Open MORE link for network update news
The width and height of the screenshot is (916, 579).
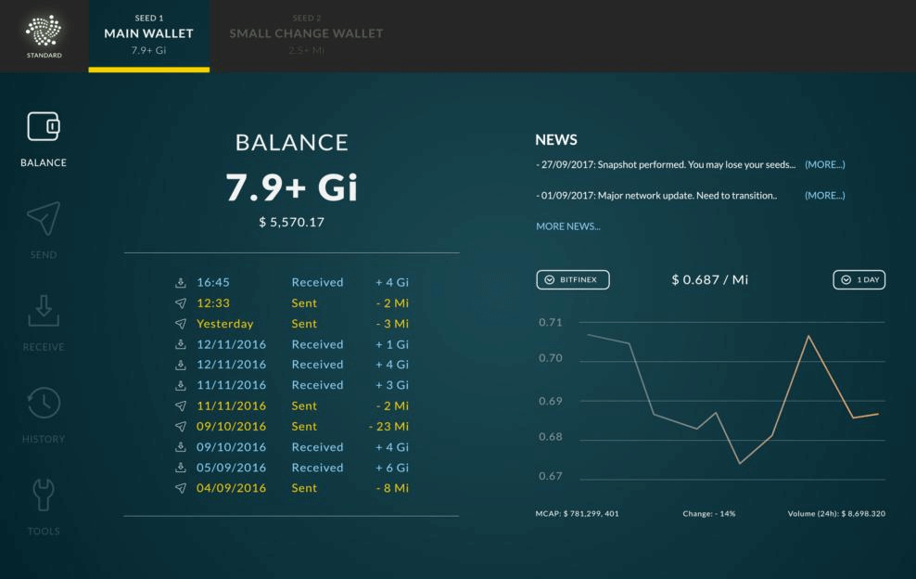click(x=824, y=196)
